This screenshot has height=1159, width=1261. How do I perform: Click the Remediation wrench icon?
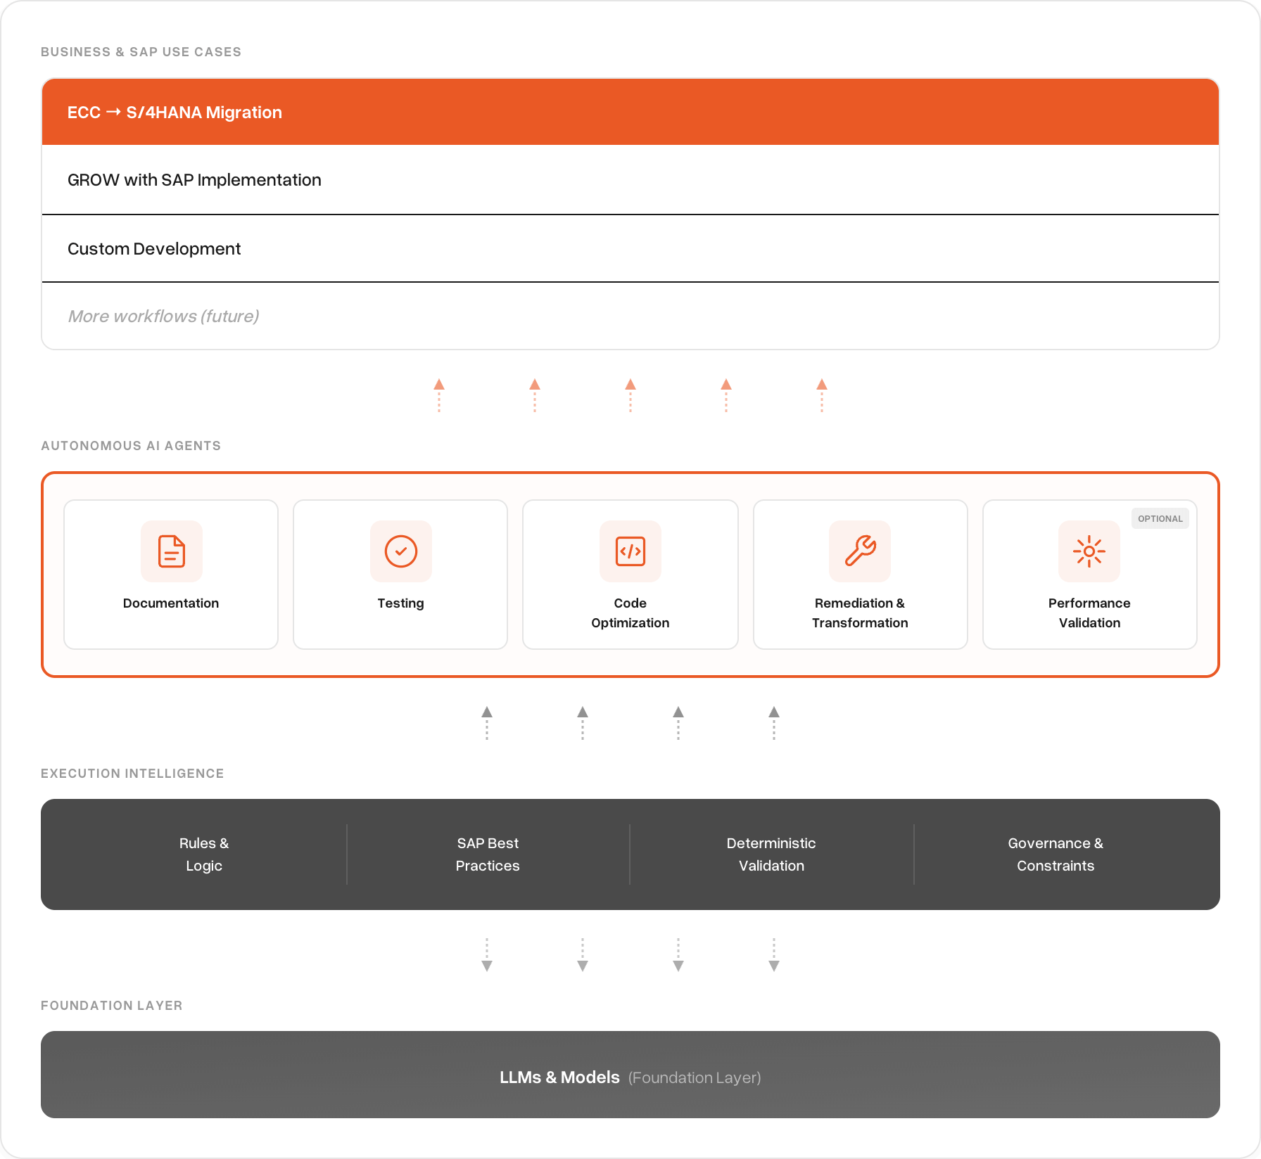click(x=860, y=551)
